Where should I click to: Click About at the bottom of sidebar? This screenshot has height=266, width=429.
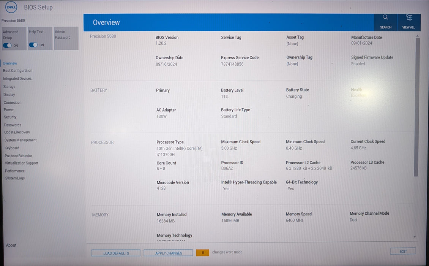pos(11,245)
